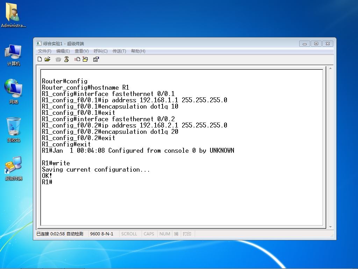This screenshot has height=269, width=358.
Task: Click the Router#config terminal line
Action: 65,81
